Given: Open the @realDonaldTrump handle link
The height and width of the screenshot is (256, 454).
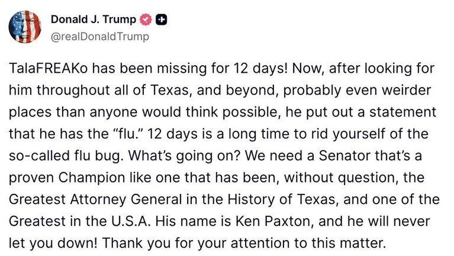Looking at the screenshot, I should [100, 37].
